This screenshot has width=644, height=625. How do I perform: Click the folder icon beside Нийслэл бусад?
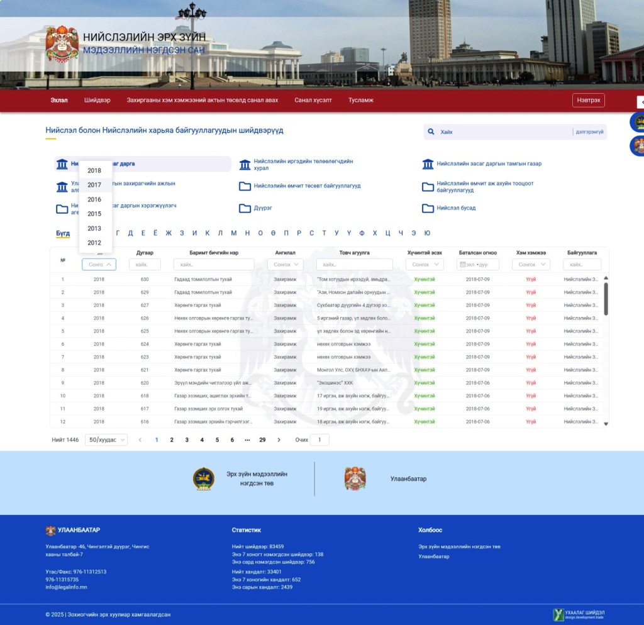pyautogui.click(x=428, y=208)
